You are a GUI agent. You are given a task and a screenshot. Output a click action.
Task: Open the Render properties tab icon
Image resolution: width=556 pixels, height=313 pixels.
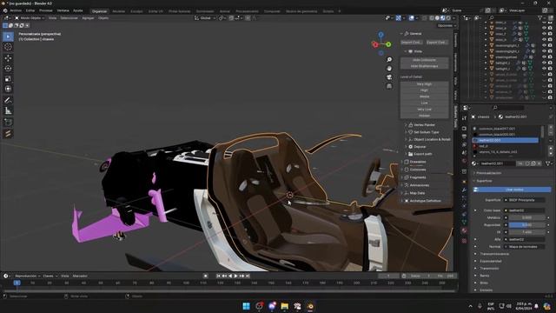tap(464, 129)
